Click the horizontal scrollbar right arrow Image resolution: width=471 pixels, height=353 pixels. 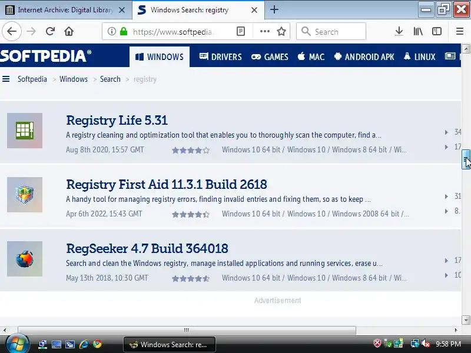point(456,330)
